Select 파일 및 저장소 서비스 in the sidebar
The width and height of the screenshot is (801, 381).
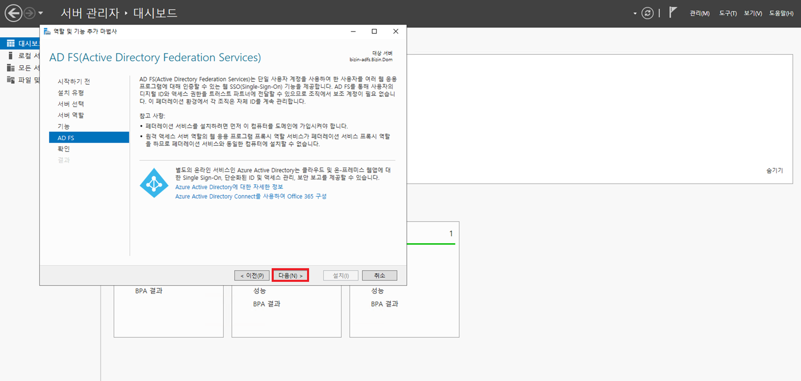tap(20, 80)
